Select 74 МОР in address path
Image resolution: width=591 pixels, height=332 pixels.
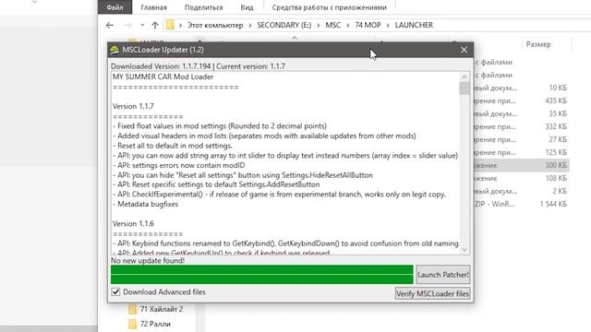[368, 25]
